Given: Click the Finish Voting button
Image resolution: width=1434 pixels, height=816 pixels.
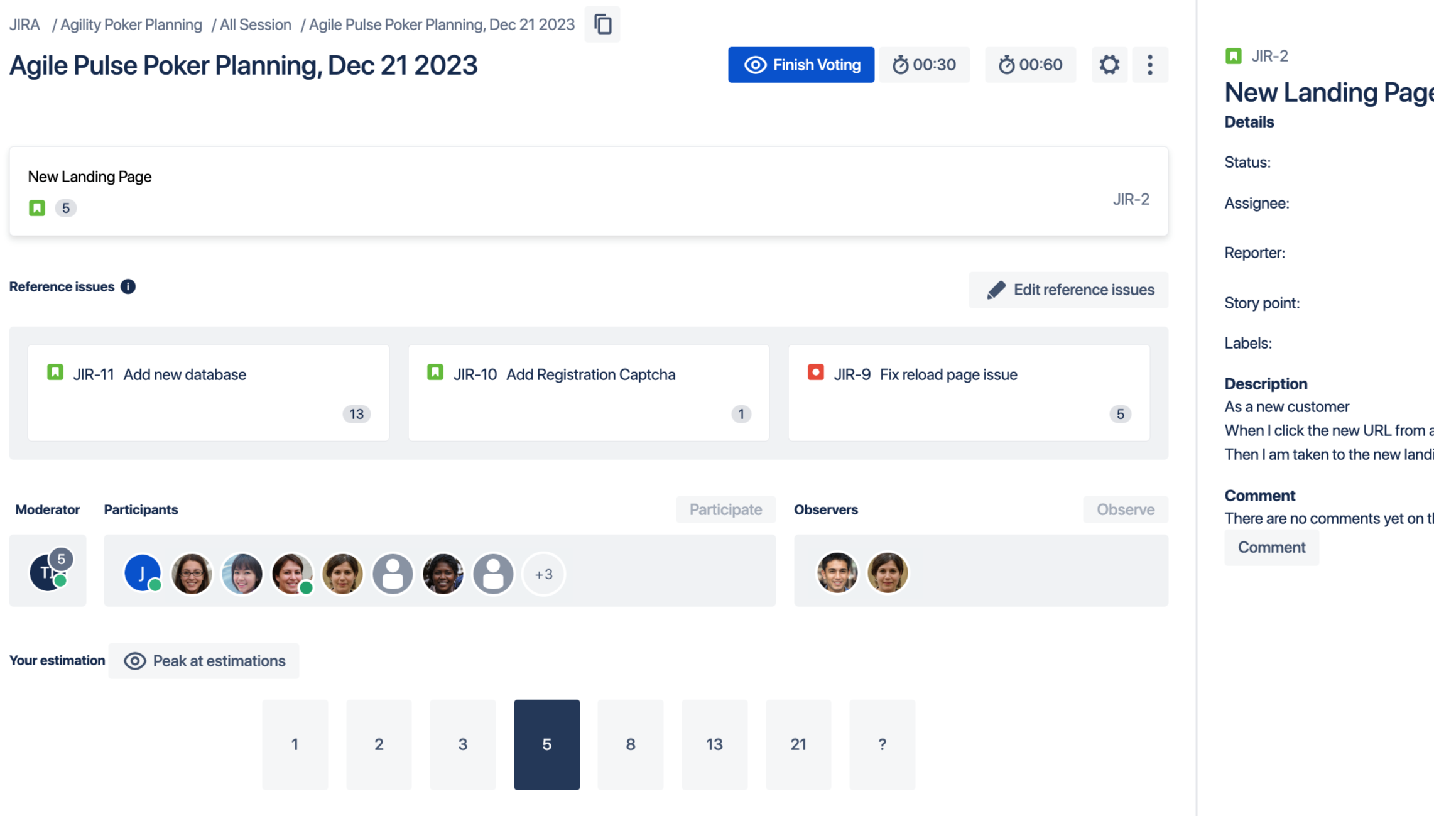Looking at the screenshot, I should (x=801, y=65).
